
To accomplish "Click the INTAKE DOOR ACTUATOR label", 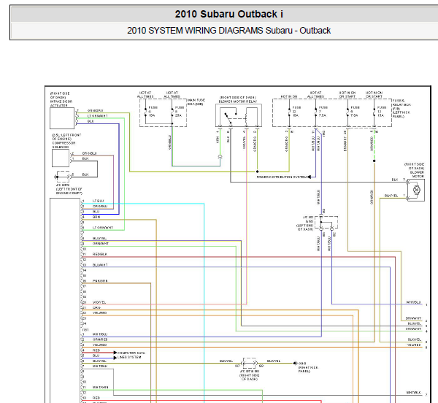I will click(x=61, y=99).
